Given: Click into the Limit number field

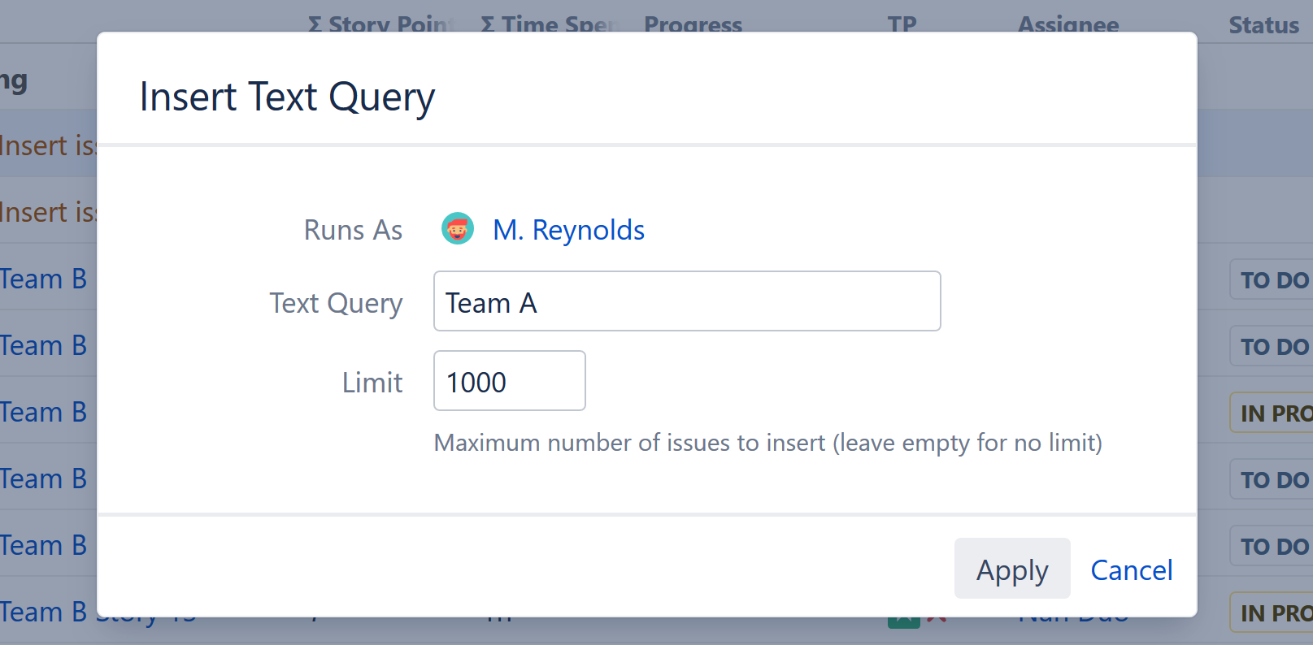Looking at the screenshot, I should pos(509,381).
